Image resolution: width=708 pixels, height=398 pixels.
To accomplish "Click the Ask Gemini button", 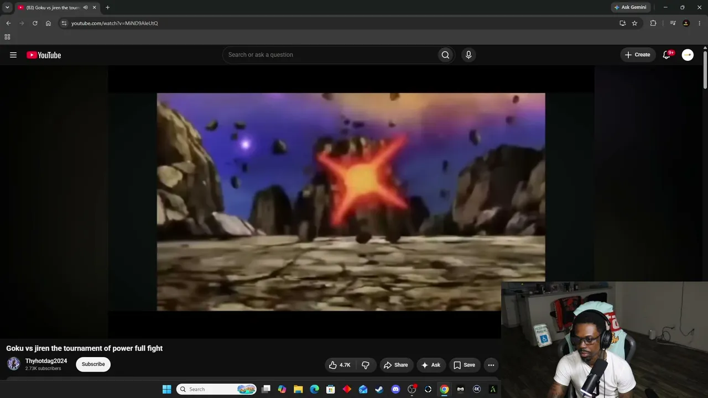I will coord(630,7).
